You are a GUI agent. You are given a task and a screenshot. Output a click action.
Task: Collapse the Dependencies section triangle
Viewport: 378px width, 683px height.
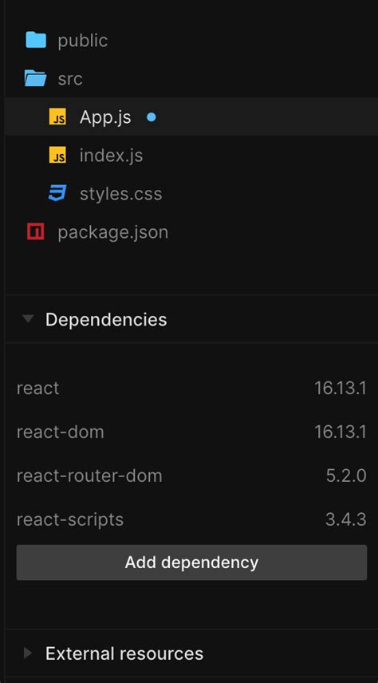(x=28, y=319)
